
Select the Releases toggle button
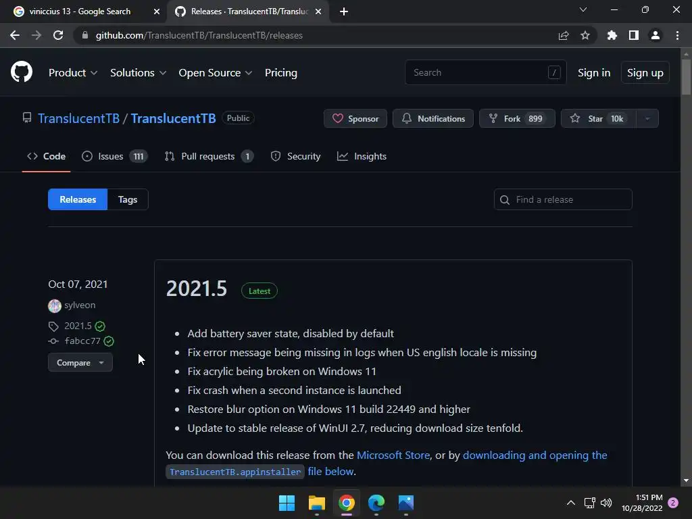click(78, 199)
